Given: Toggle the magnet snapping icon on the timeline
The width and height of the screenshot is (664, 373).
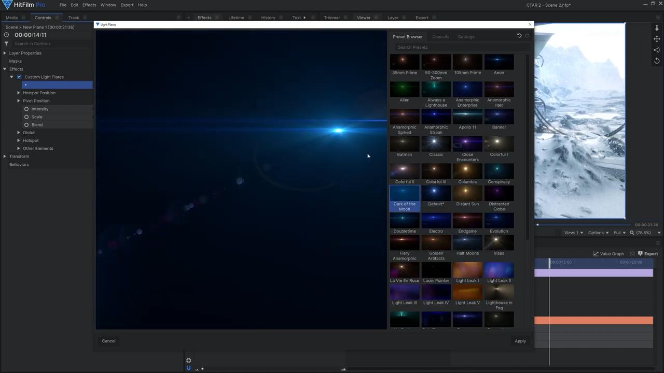Looking at the screenshot, I should click(x=189, y=368).
